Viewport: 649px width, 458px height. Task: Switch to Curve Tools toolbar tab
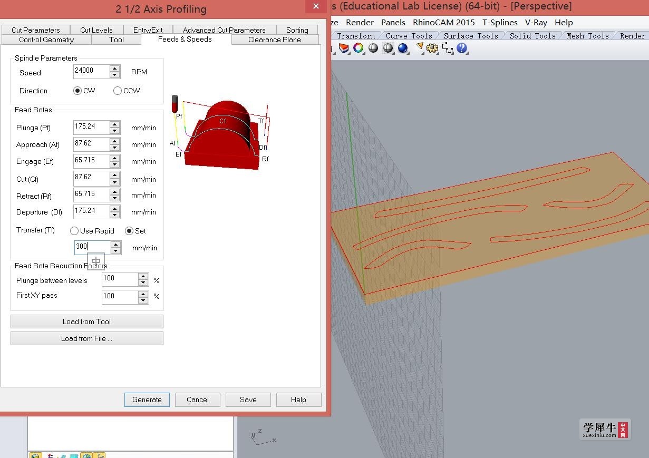click(x=409, y=36)
